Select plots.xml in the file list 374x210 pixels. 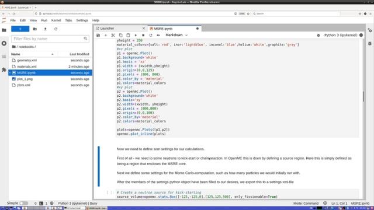click(50, 85)
